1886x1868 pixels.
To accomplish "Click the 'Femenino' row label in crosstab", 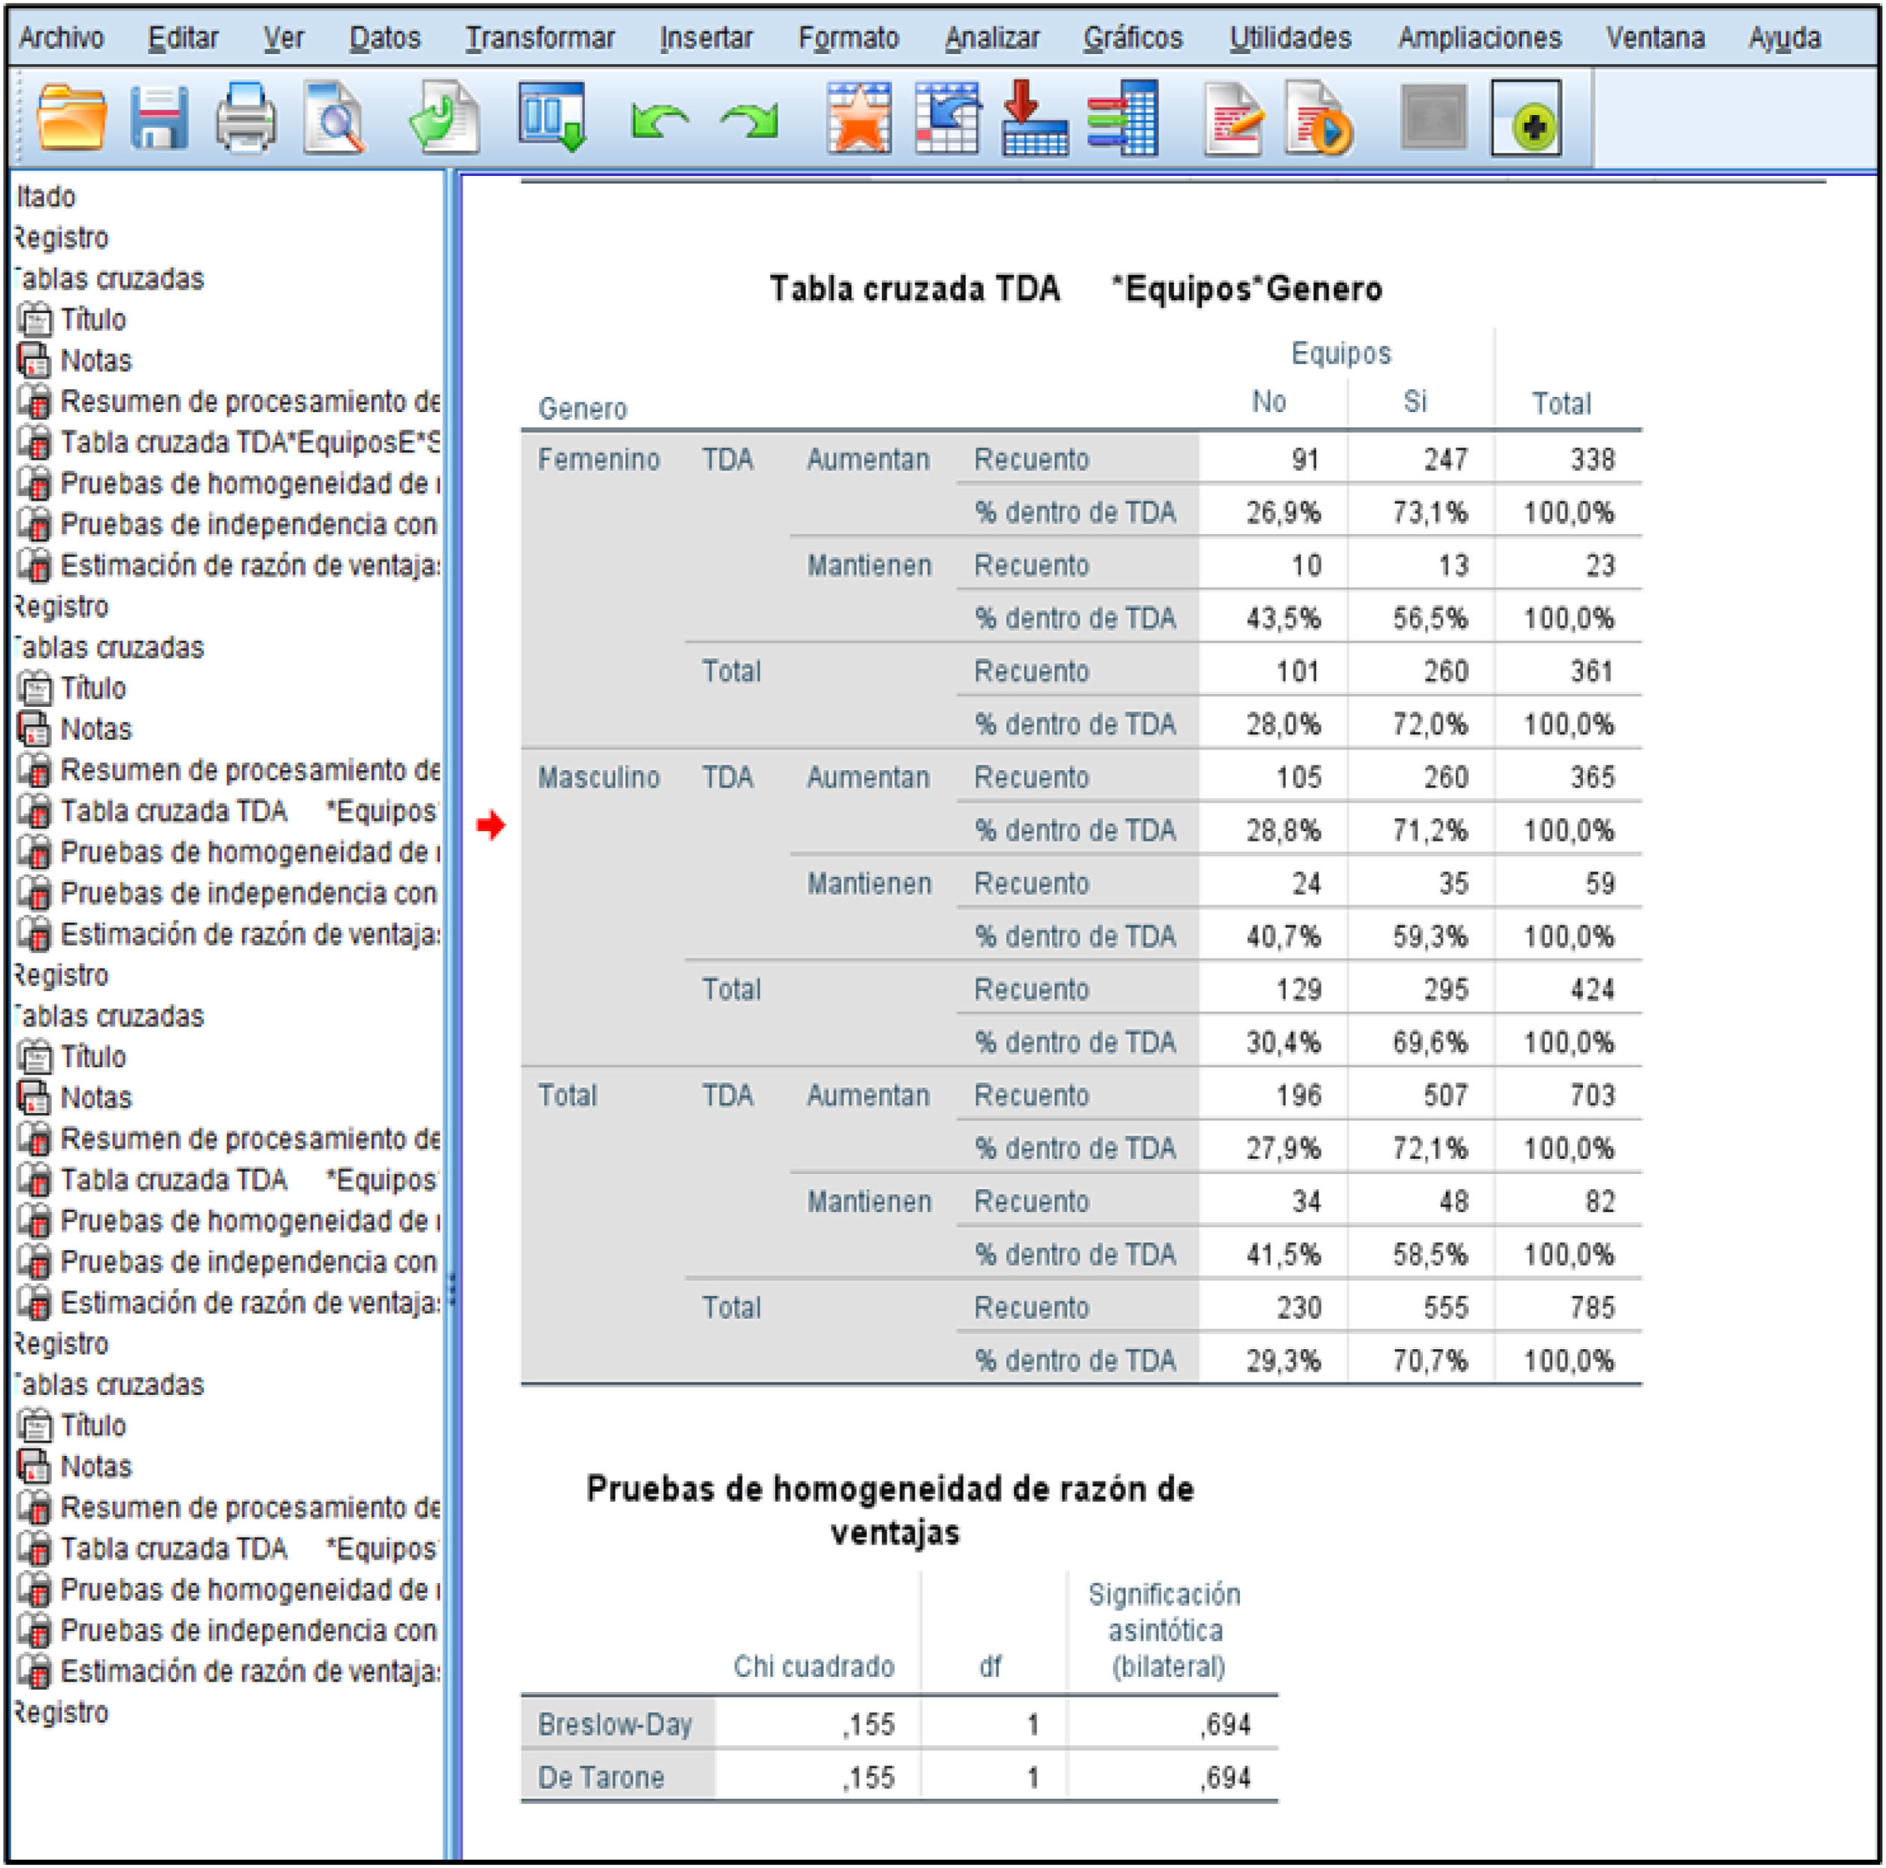I will pyautogui.click(x=599, y=459).
